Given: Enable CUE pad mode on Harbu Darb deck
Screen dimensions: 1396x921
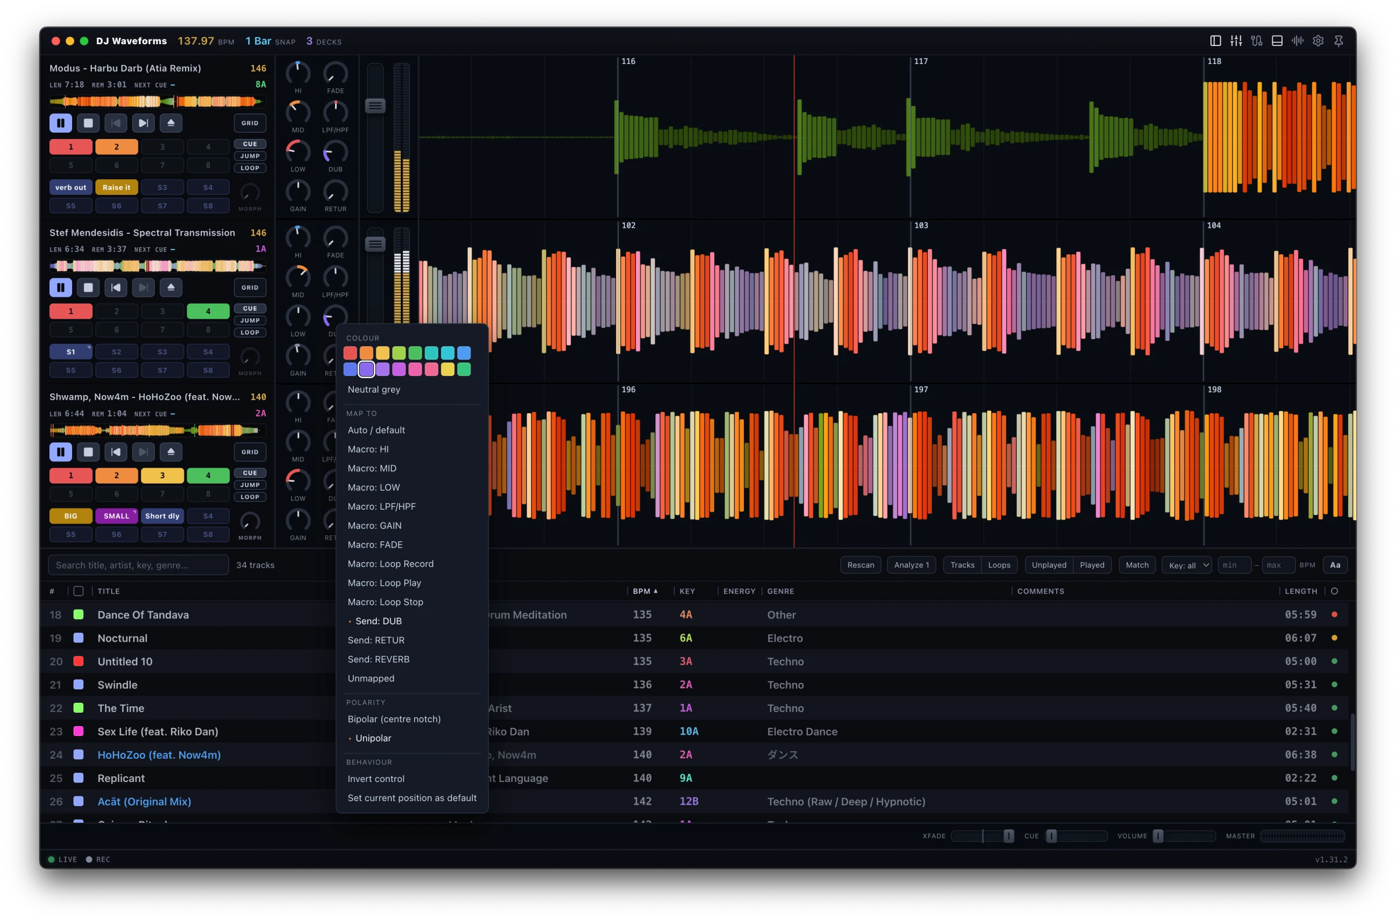Looking at the screenshot, I should [x=250, y=144].
